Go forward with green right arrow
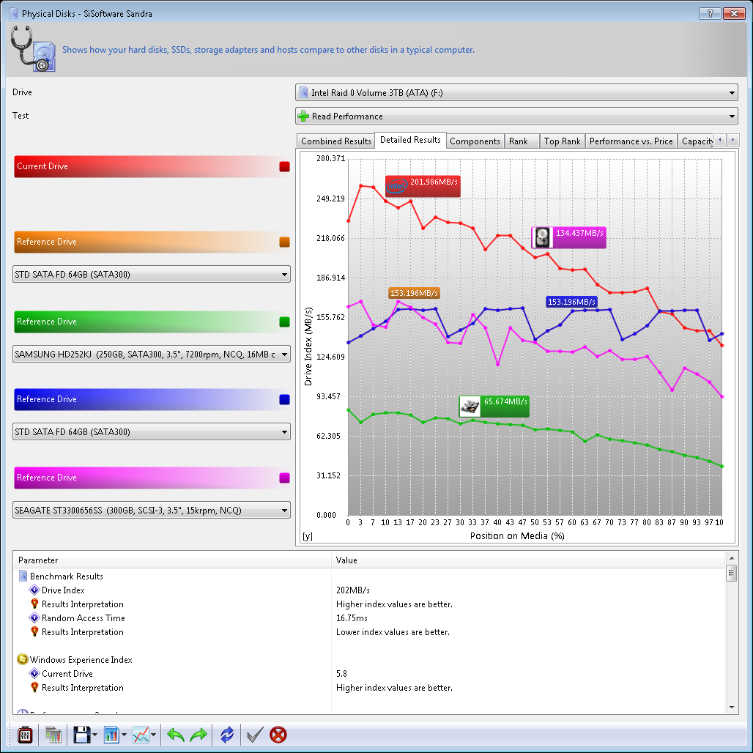This screenshot has width=753, height=753. coord(199,735)
